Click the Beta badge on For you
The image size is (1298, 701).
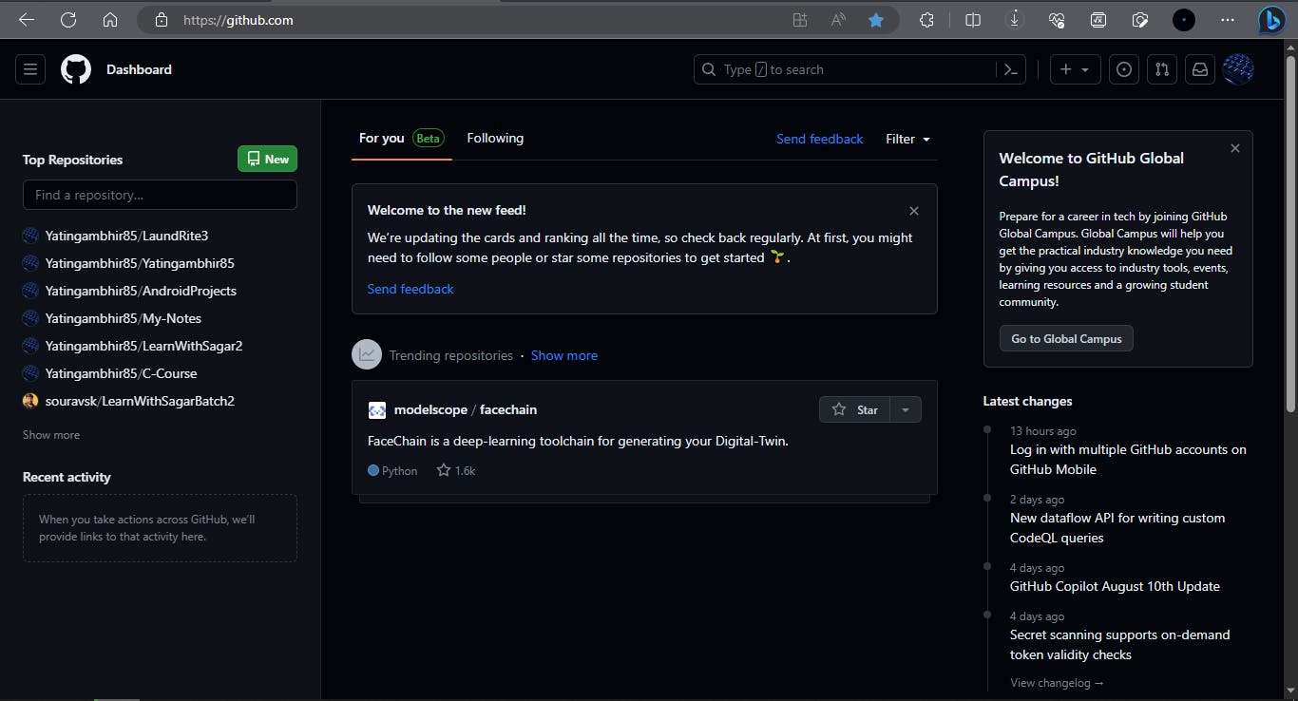coord(429,138)
